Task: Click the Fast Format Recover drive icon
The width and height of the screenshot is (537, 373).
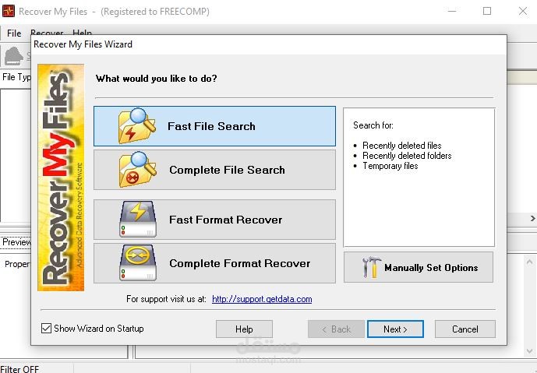Action: tap(138, 220)
